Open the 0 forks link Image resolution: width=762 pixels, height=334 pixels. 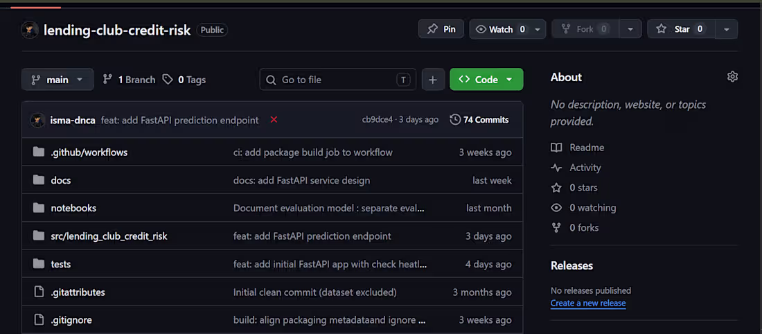575,227
